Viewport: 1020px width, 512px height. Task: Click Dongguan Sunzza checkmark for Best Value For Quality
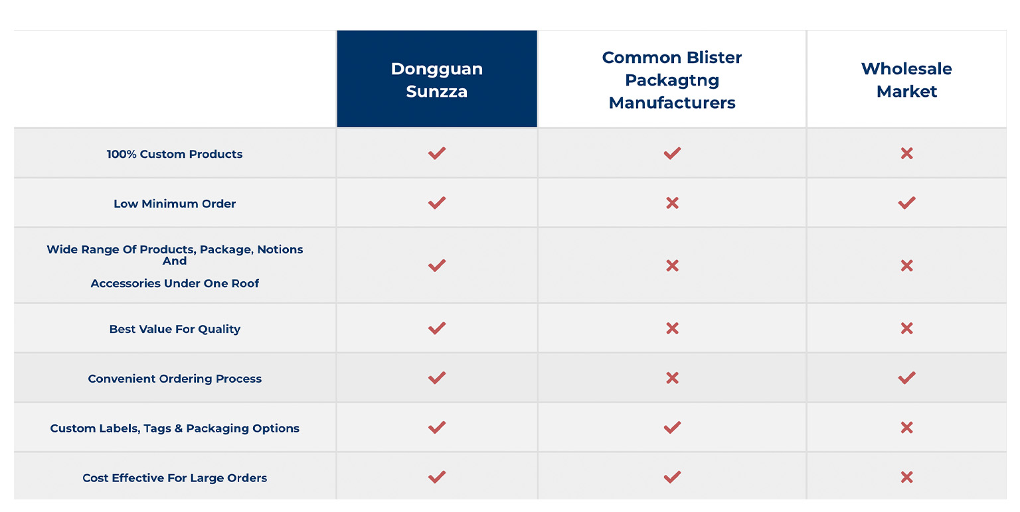coord(436,328)
